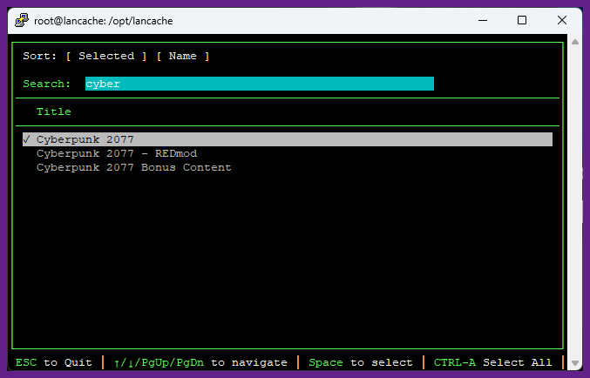
Task: Click the Search: label
Action: coord(47,84)
